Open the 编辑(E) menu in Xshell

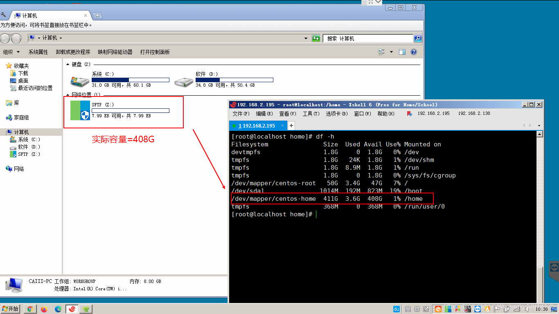coord(264,114)
